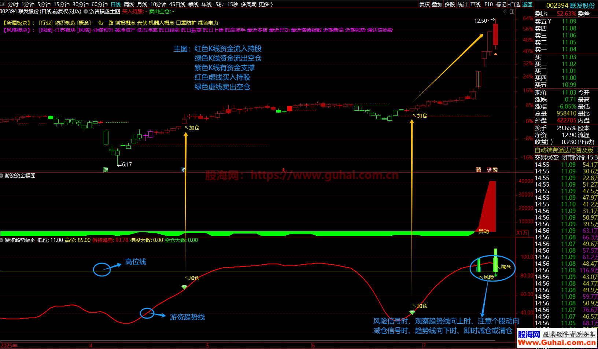Click the 外盘 422785 value
The width and height of the screenshot is (598, 349).
566,121
